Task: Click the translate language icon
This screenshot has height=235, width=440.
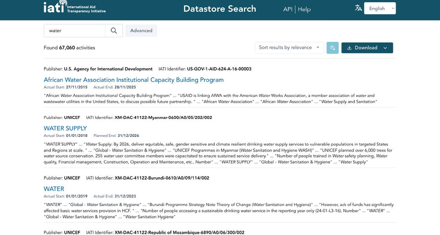Action: coord(358,8)
